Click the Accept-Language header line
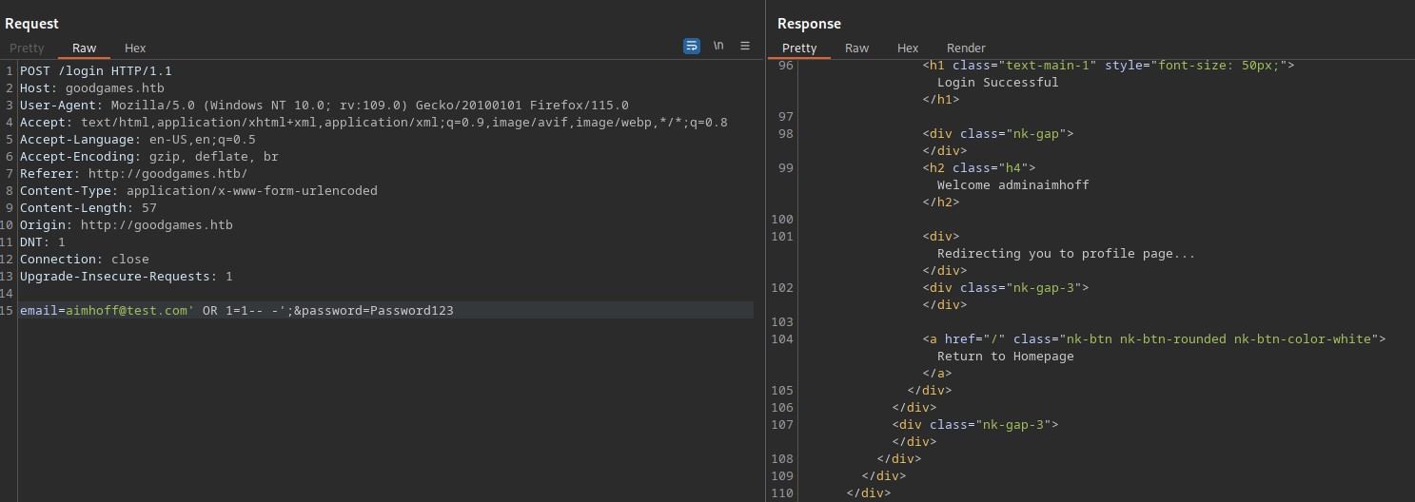The width and height of the screenshot is (1415, 502). [x=138, y=140]
